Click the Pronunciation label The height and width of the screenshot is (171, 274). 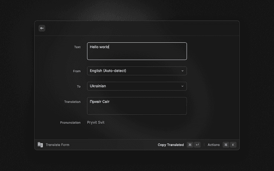(x=70, y=123)
